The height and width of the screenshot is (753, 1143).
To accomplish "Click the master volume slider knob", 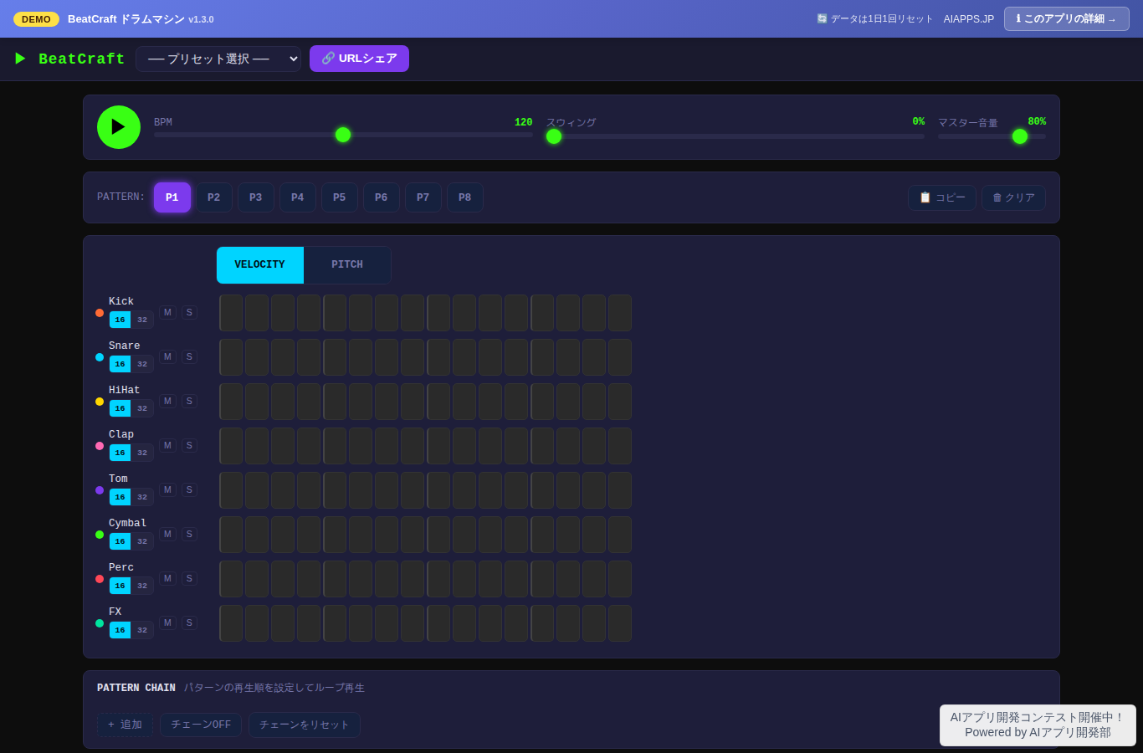I will point(1020,136).
